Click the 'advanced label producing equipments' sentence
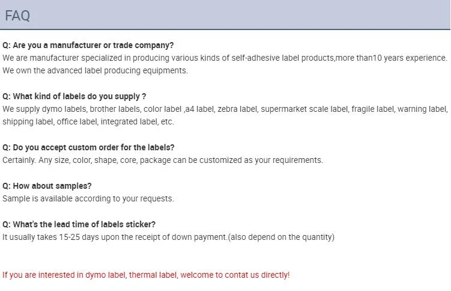This screenshot has height=291, width=451. click(x=95, y=70)
